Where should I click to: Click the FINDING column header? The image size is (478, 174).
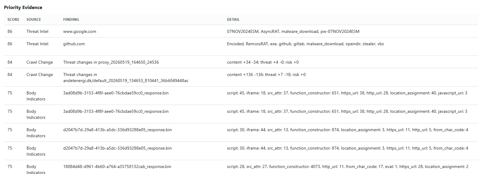[x=71, y=20]
